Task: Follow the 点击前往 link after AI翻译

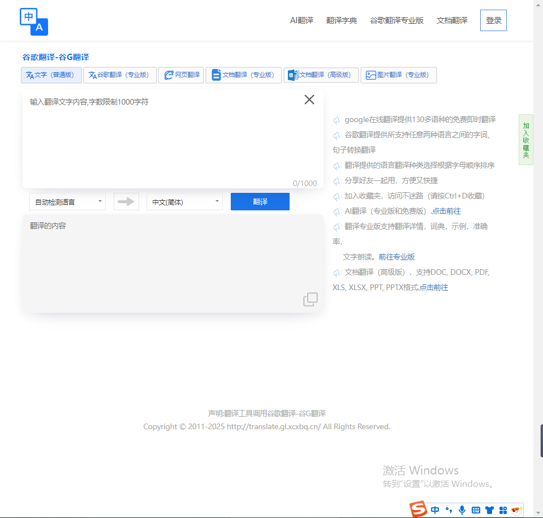Action: [446, 211]
